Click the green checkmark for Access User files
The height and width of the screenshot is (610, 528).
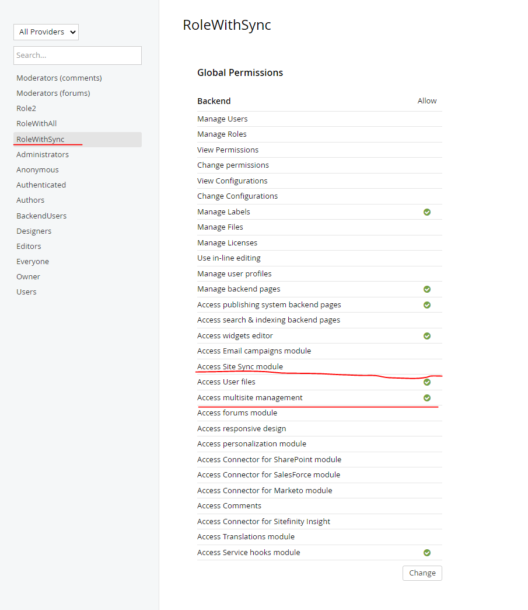(427, 382)
